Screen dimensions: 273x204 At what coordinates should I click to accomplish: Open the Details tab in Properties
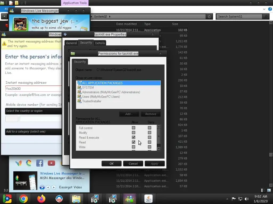(100, 43)
